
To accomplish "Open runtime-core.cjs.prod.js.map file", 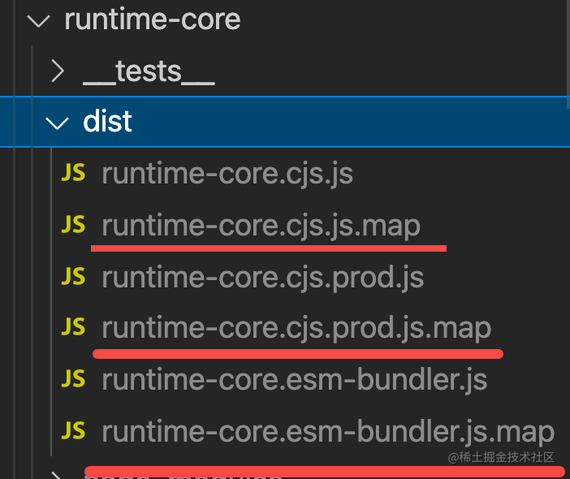I will click(x=296, y=328).
